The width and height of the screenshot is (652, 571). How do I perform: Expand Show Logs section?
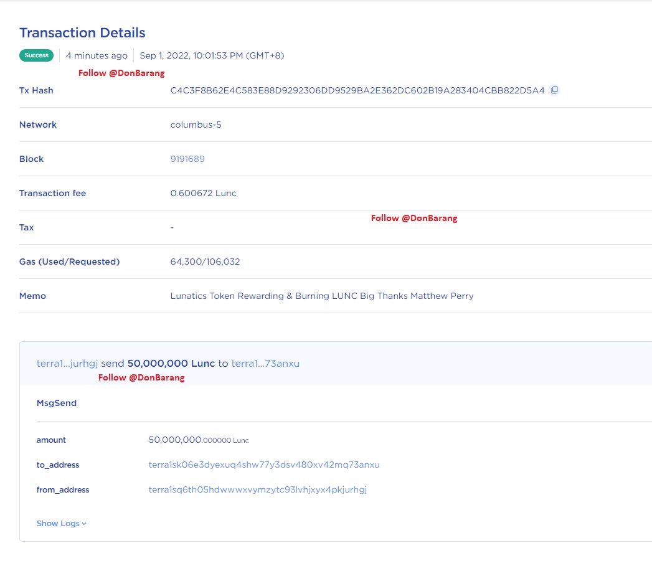click(x=62, y=523)
